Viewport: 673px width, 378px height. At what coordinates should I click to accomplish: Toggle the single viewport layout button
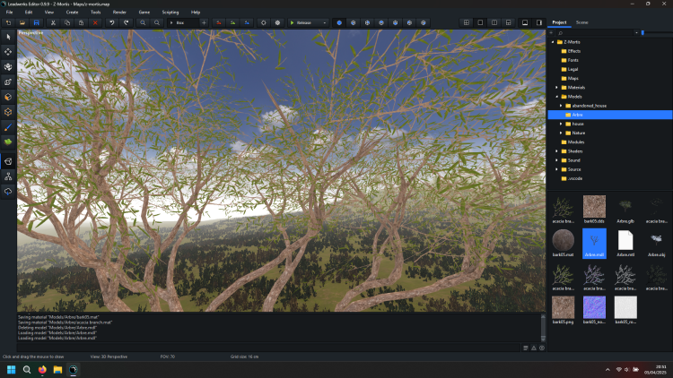click(x=480, y=21)
